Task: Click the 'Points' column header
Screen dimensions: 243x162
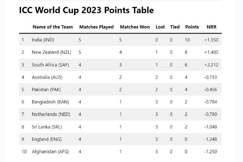Action: pyautogui.click(x=192, y=27)
